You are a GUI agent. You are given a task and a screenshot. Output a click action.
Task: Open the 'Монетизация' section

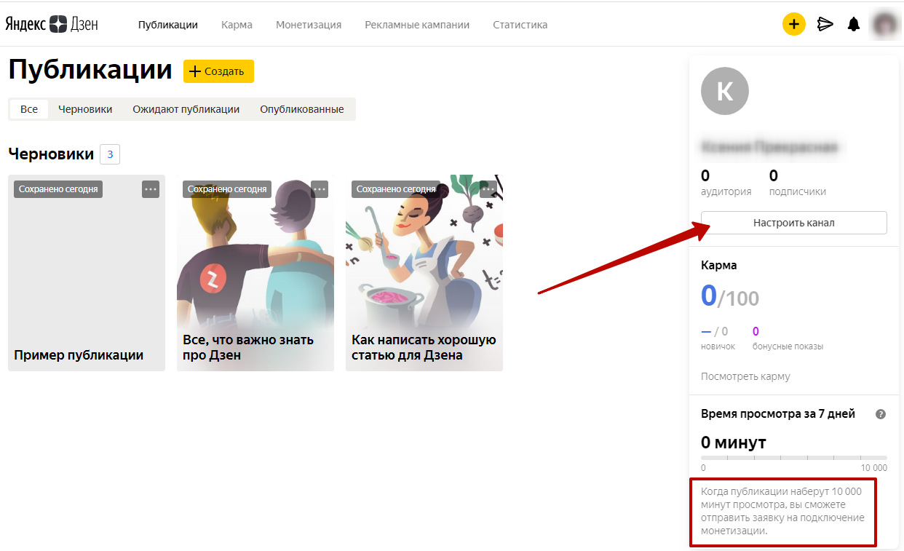click(309, 25)
